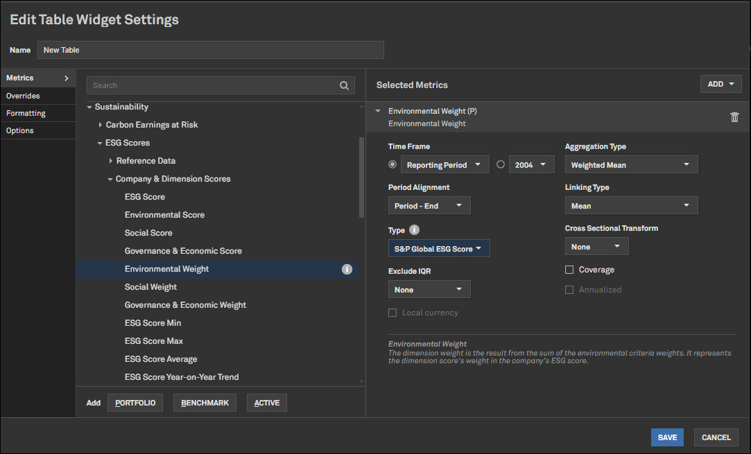Expand the Reference Data tree node
751x454 pixels.
pos(111,161)
